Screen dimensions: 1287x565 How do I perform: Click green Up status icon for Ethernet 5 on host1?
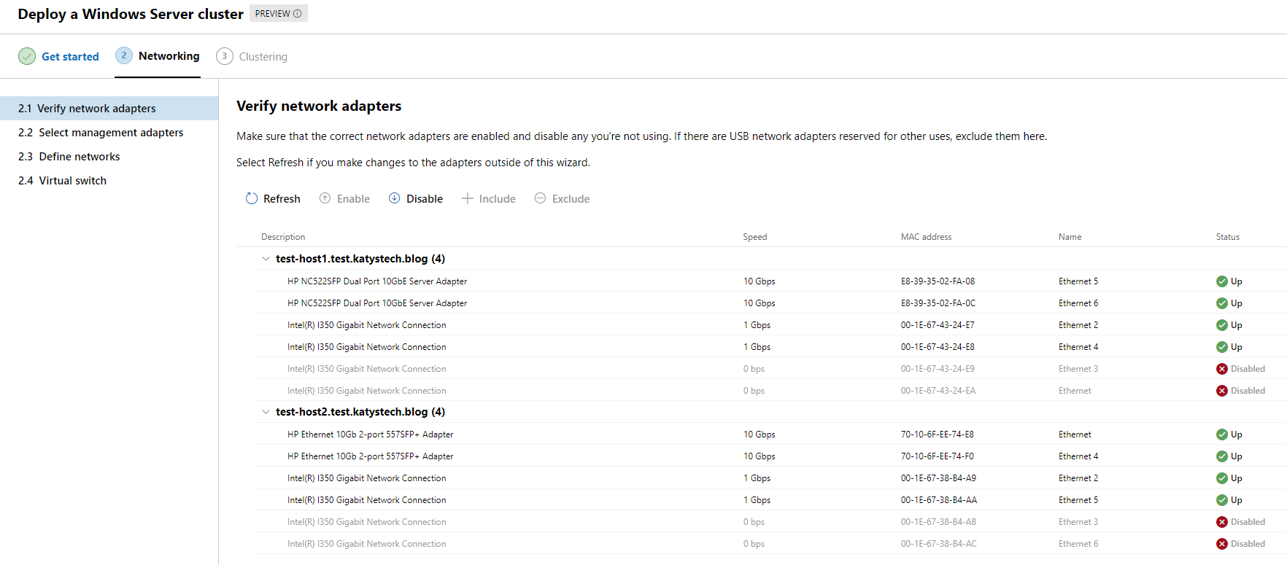(x=1221, y=281)
